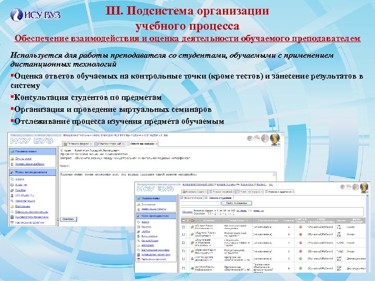Click the Ответить button
Image resolution: width=375 pixels, height=281 pixels.
click(68, 219)
